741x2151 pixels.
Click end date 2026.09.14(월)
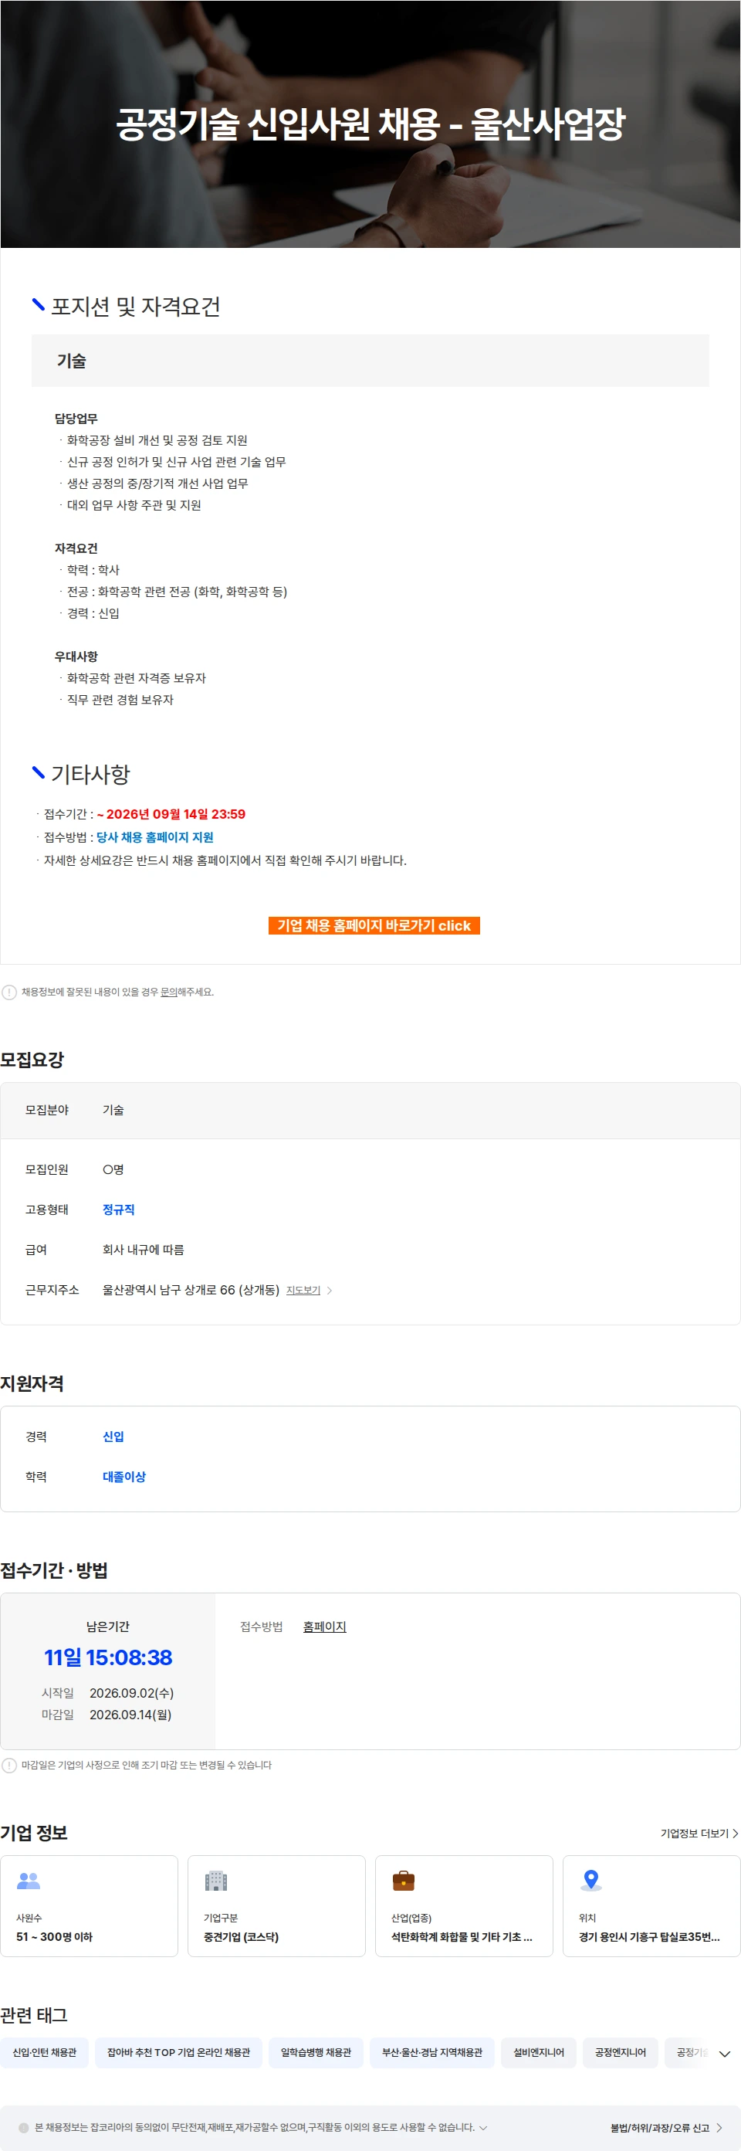(130, 1715)
